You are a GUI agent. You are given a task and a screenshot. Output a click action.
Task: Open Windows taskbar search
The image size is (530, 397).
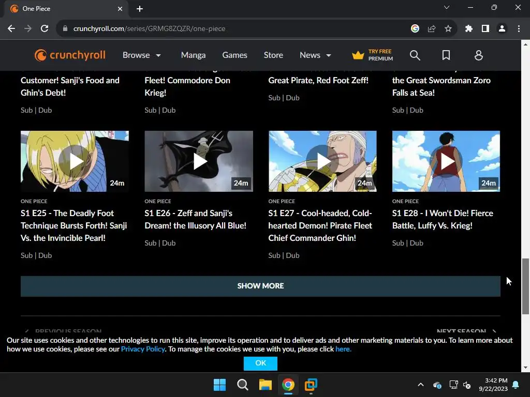pos(243,385)
